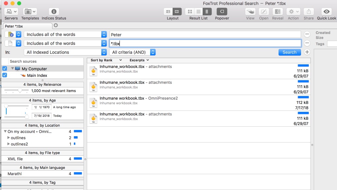Screen dimensions: 337x190
Task: Click the '4 items, by File type' header
Action: (42, 153)
